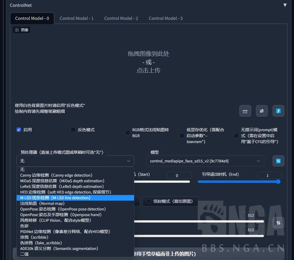Click the 点击上传 image upload area
The image size is (294, 260).
[x=149, y=70]
